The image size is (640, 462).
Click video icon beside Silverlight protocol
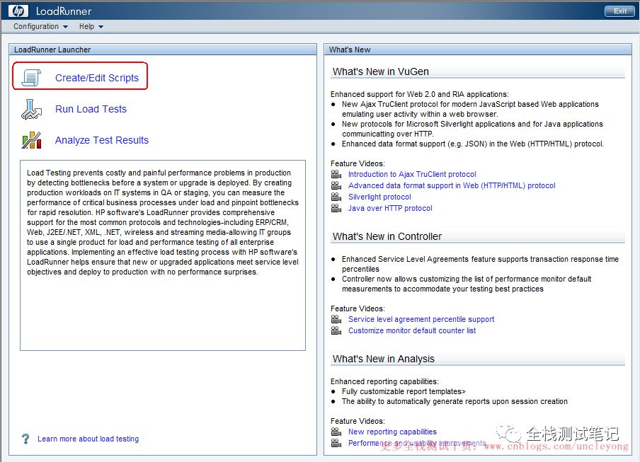click(x=336, y=197)
